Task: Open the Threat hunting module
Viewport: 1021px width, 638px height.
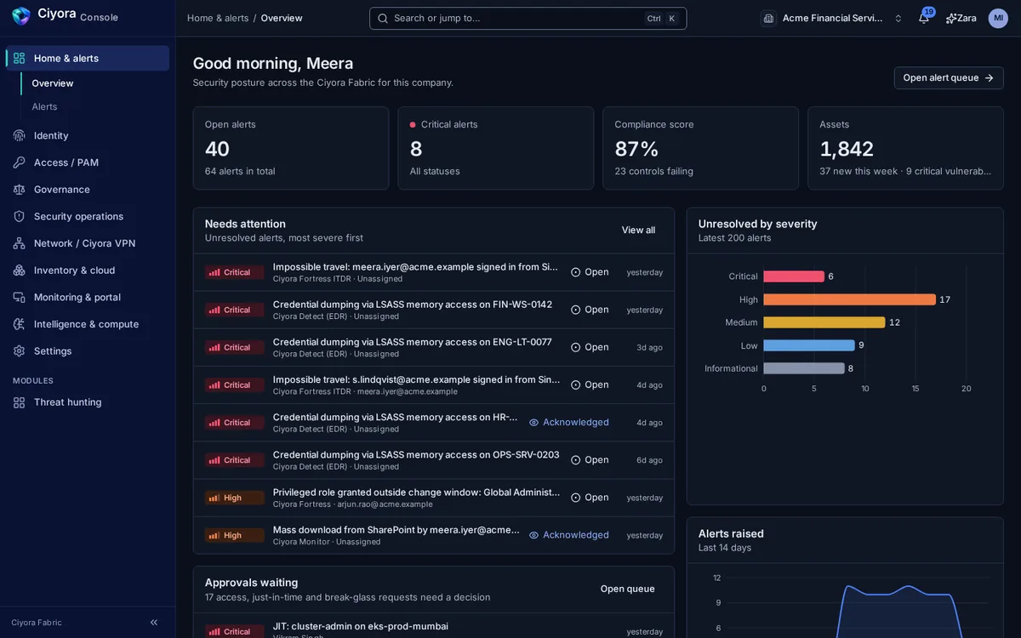Action: pyautogui.click(x=88, y=402)
